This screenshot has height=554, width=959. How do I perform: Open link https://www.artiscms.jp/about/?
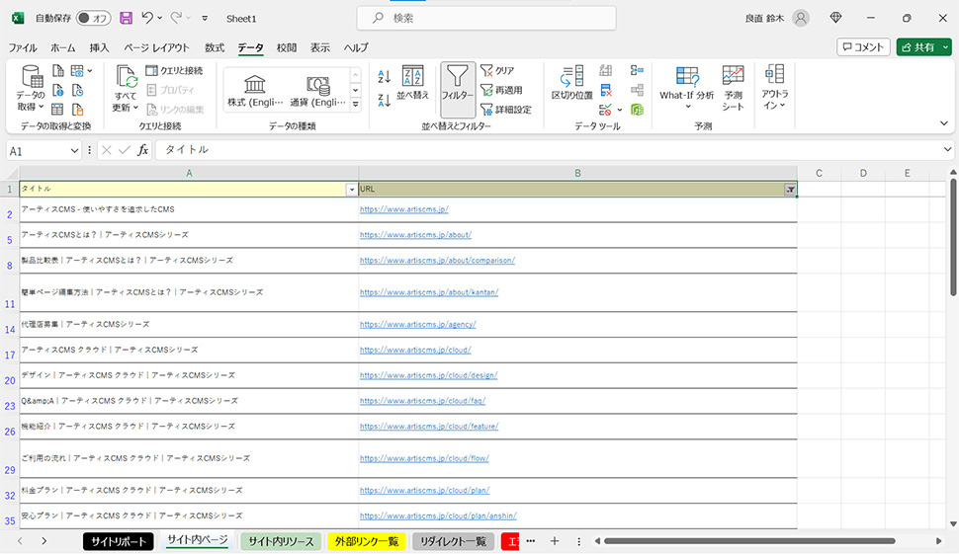(x=415, y=235)
